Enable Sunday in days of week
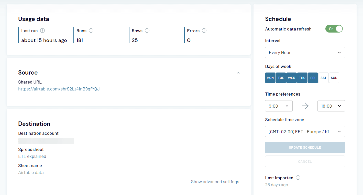Viewport: 363px width, 195px height. pos(334,78)
